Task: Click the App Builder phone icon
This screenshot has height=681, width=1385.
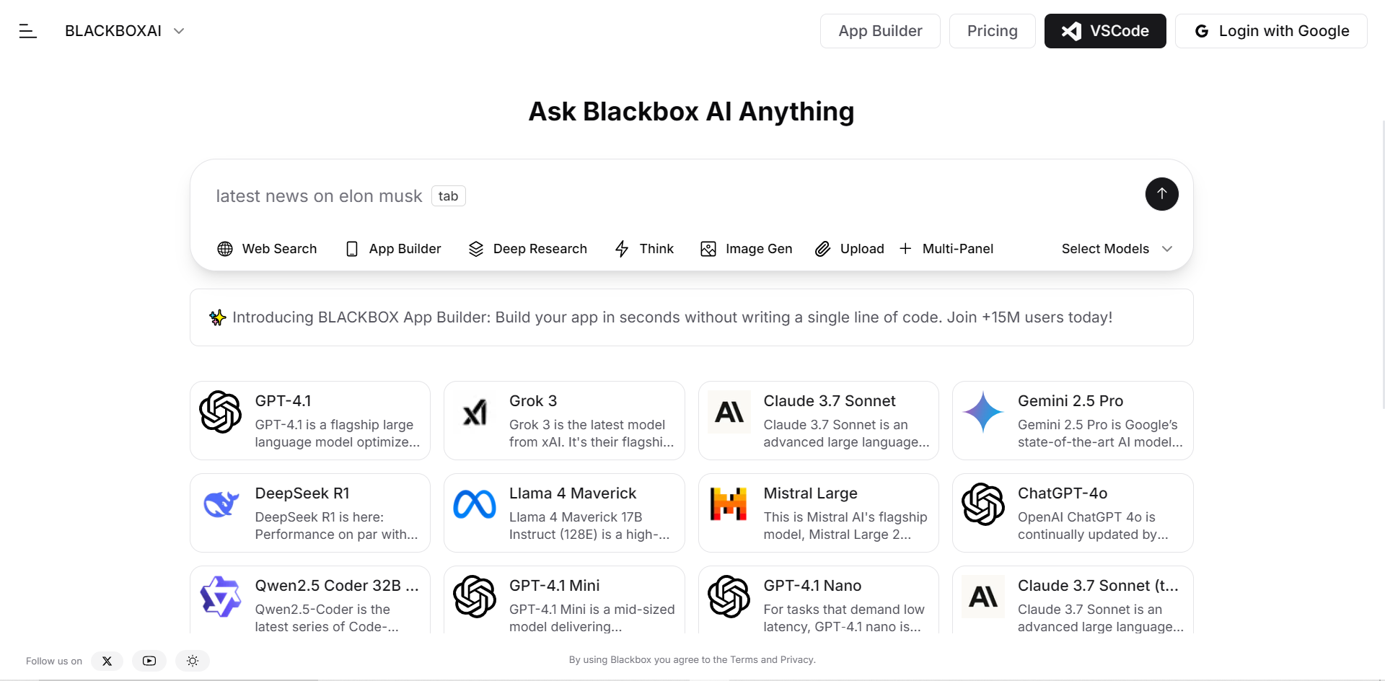Action: pos(352,249)
